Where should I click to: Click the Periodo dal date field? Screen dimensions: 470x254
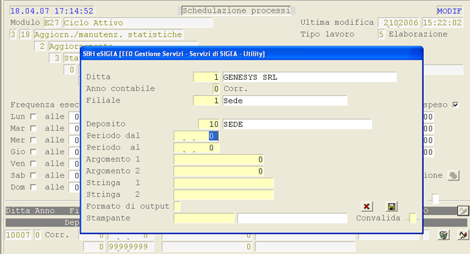point(196,136)
